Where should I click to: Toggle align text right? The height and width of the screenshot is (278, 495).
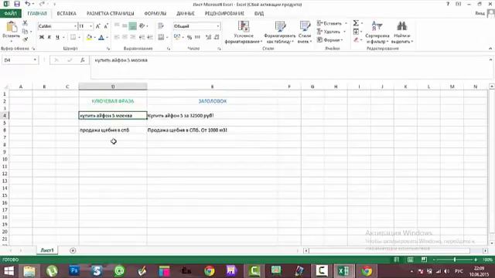(132, 37)
